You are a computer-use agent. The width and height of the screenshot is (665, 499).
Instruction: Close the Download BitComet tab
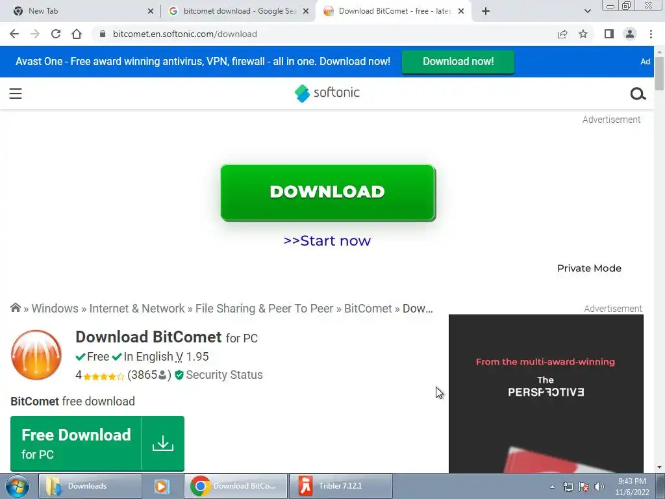pyautogui.click(x=461, y=11)
